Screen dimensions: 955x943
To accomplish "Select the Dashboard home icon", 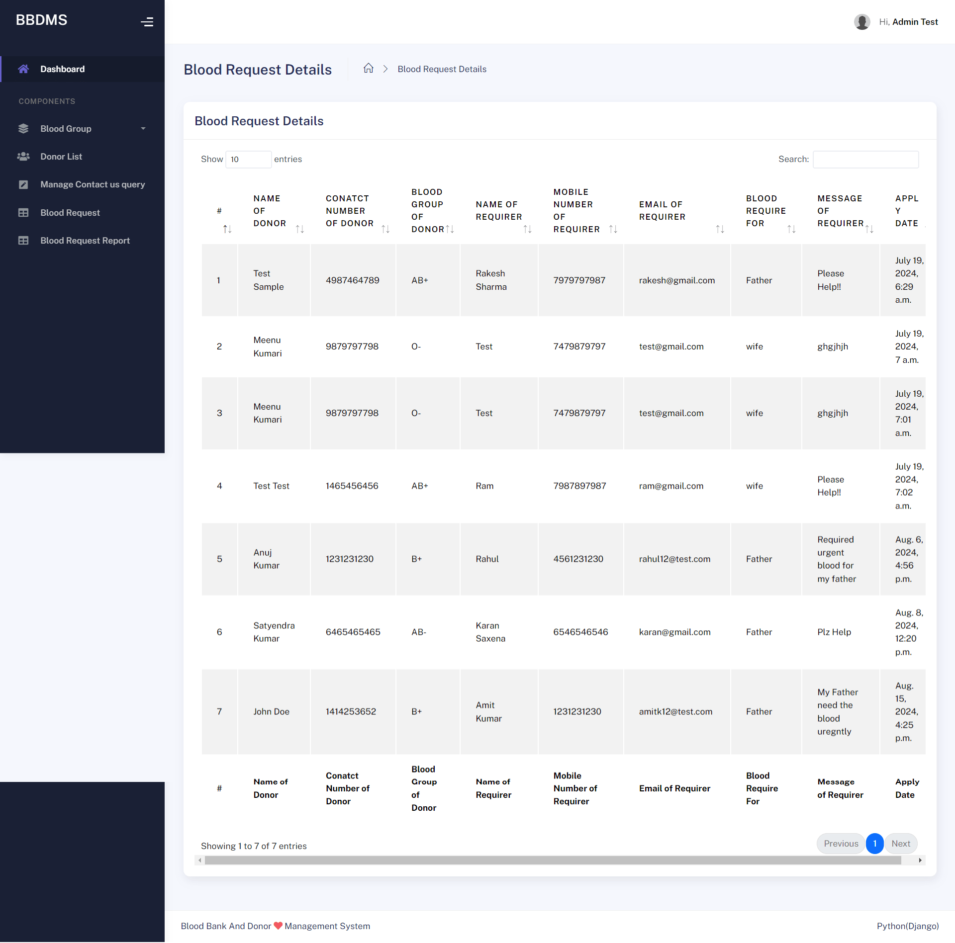I will click(23, 69).
